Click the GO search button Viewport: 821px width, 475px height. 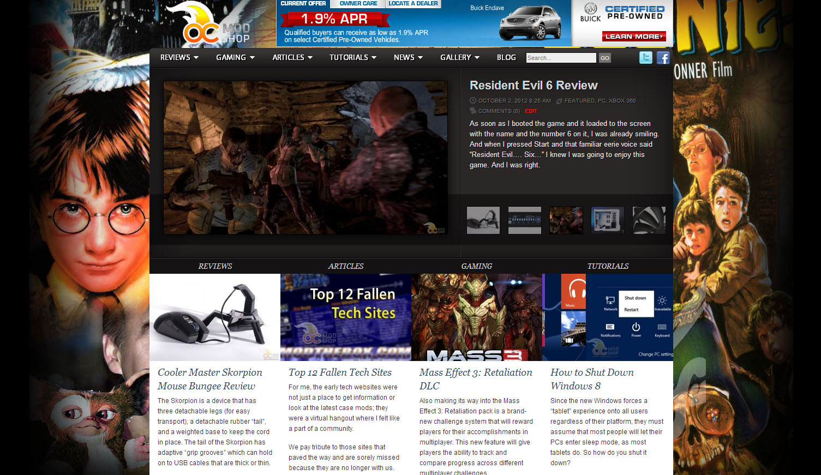point(605,58)
